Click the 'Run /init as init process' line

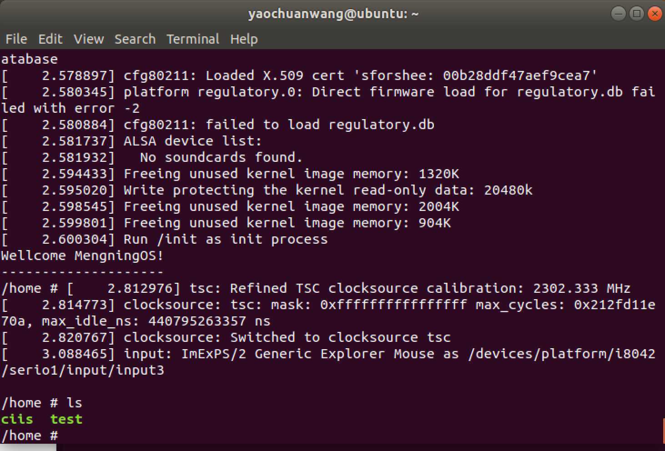point(226,239)
